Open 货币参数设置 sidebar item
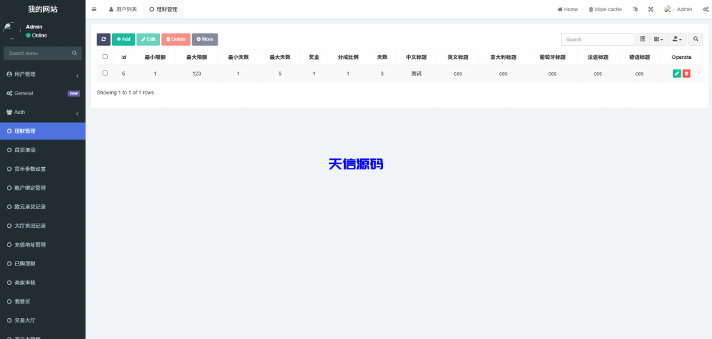Viewport: 712px width, 339px height. [x=42, y=169]
